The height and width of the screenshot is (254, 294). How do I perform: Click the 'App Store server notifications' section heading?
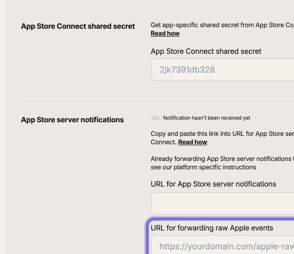(x=72, y=120)
